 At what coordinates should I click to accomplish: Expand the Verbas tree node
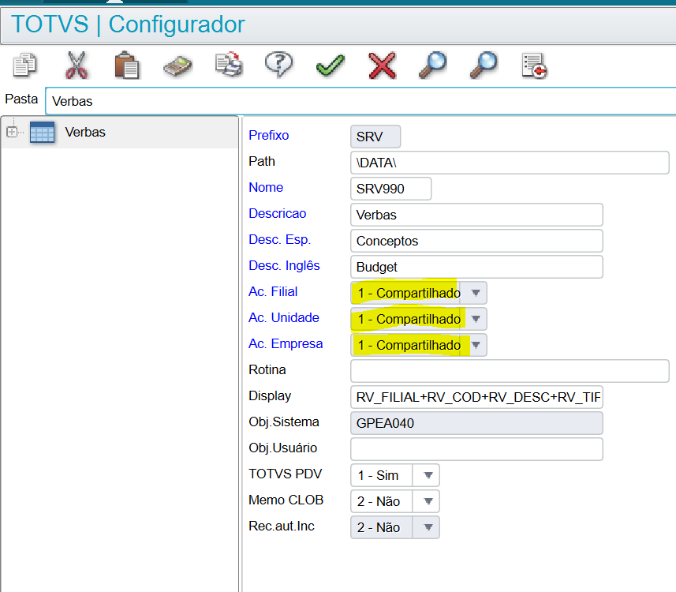pyautogui.click(x=12, y=132)
